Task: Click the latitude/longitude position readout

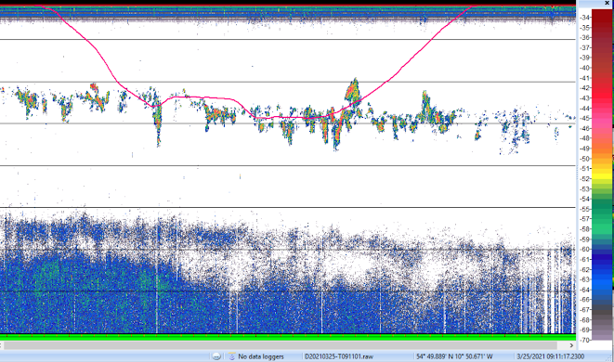Action: [454, 356]
